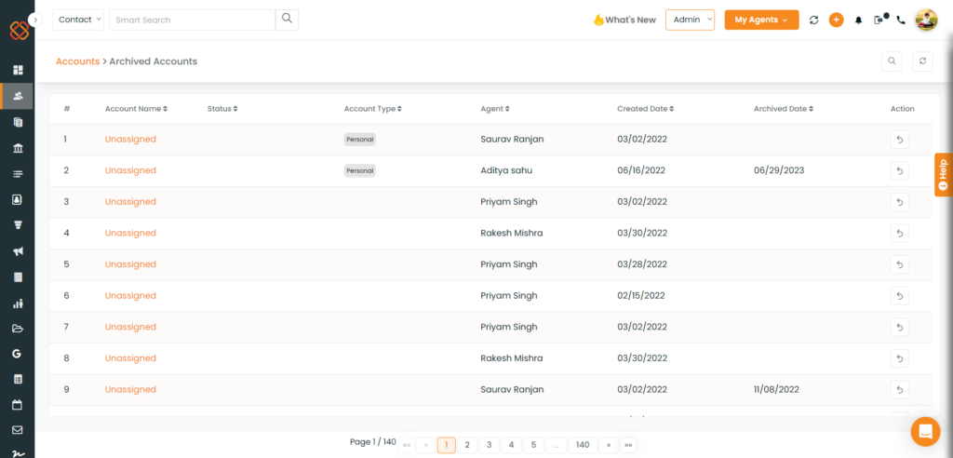Open What's New link

[624, 20]
